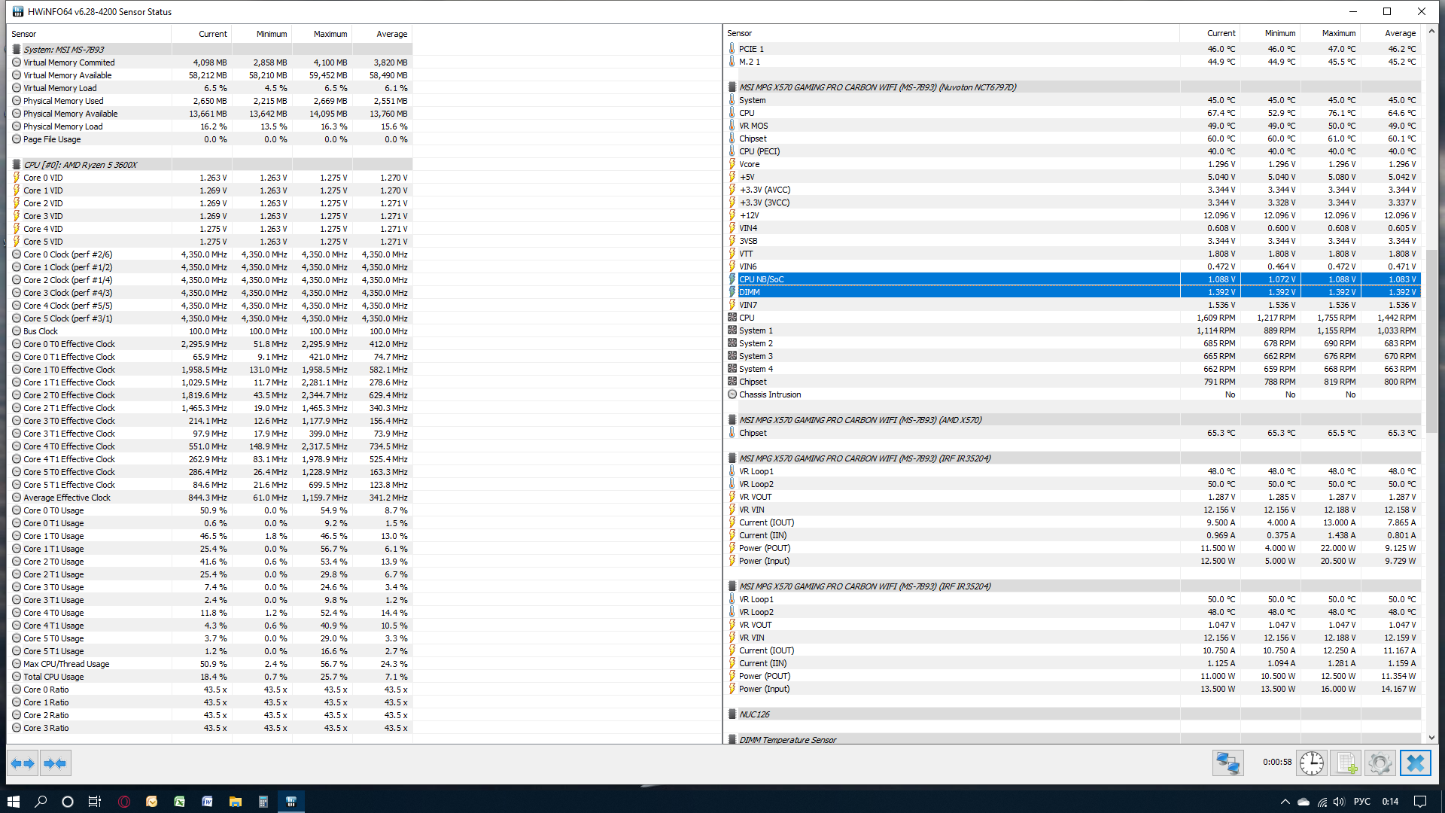The height and width of the screenshot is (813, 1445).
Task: Start logging with the sheet-plus icon
Action: (x=1346, y=763)
